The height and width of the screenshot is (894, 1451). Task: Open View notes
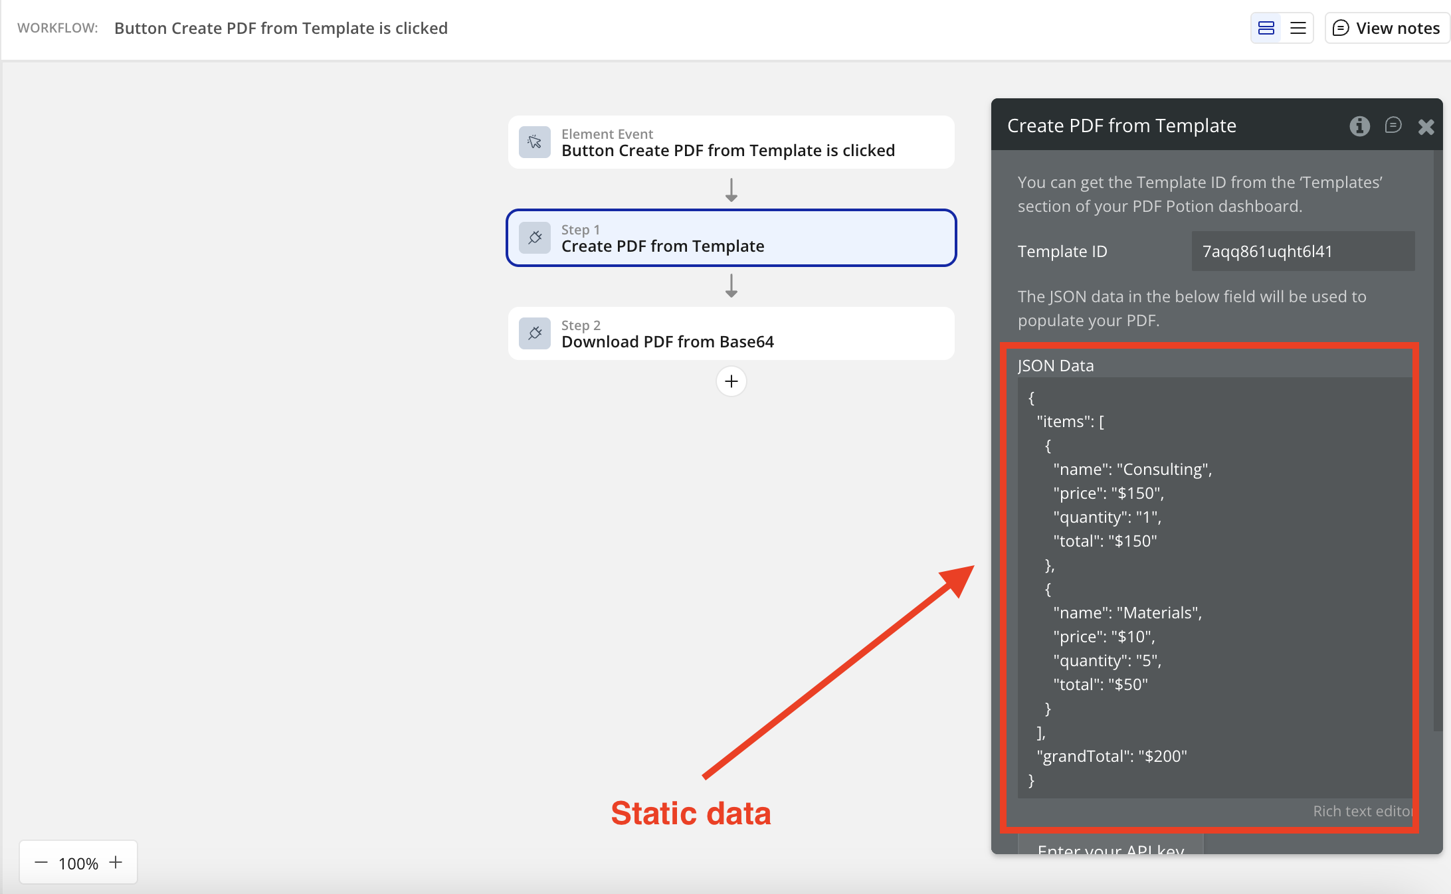(1387, 28)
